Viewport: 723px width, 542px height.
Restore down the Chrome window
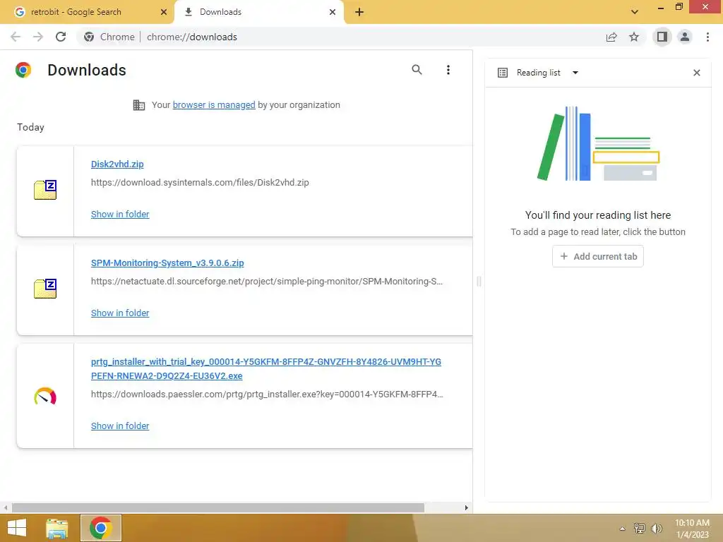[x=679, y=6]
